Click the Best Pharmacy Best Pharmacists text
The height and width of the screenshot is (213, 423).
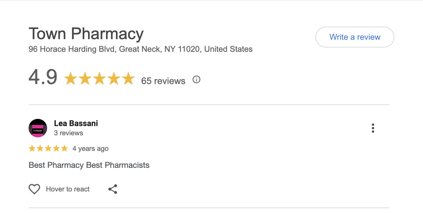(89, 165)
